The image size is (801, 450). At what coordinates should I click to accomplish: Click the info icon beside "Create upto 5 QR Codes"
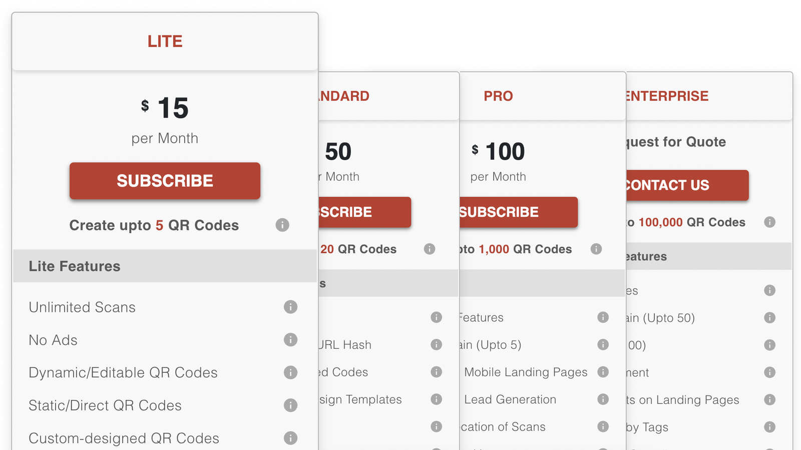point(282,225)
